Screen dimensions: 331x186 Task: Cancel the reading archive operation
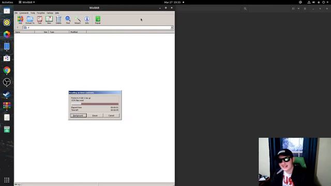tap(111, 115)
